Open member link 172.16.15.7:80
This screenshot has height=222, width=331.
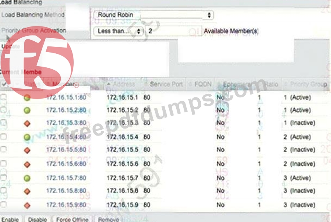pyautogui.click(x=66, y=178)
